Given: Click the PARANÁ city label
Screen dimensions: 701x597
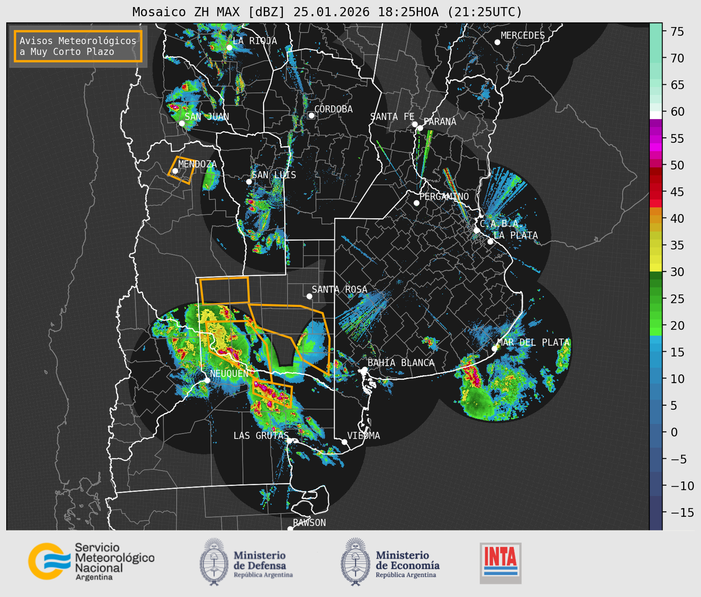Looking at the screenshot, I should tap(440, 122).
